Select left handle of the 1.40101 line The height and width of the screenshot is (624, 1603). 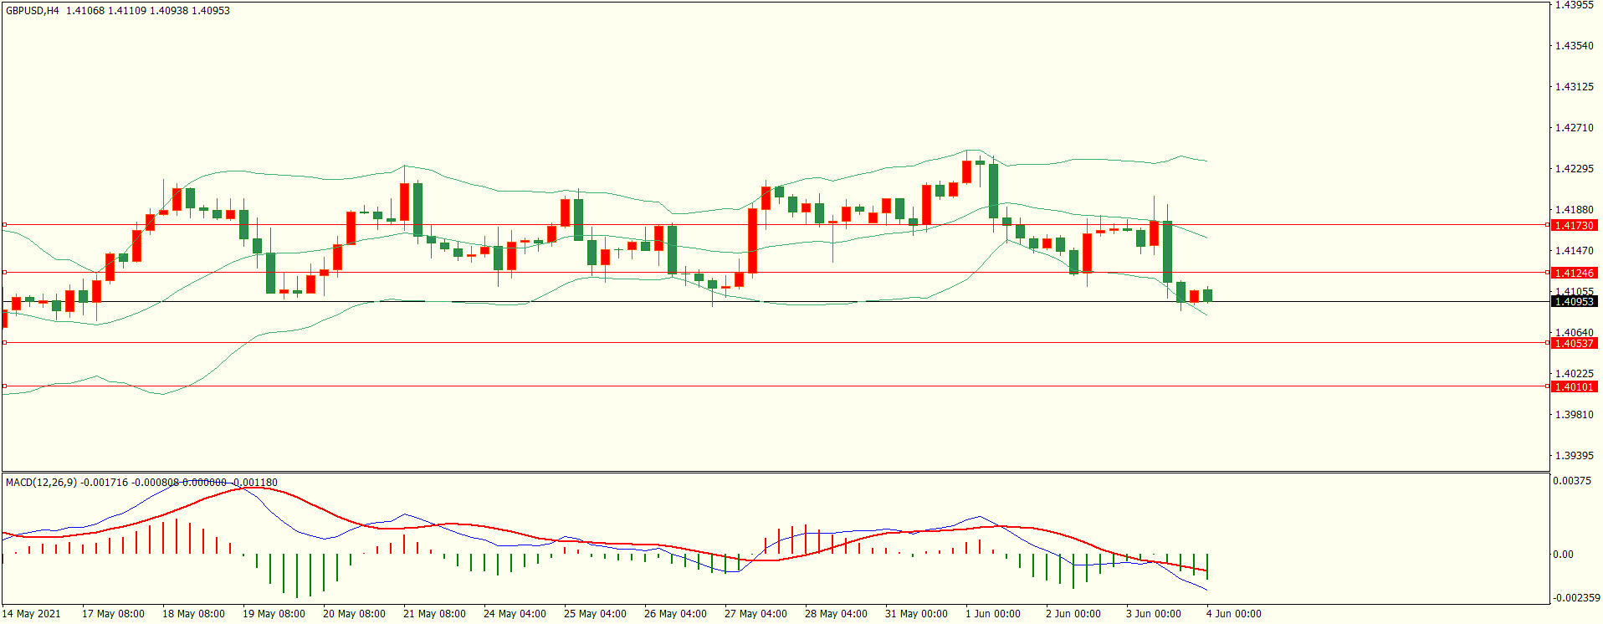click(x=4, y=386)
